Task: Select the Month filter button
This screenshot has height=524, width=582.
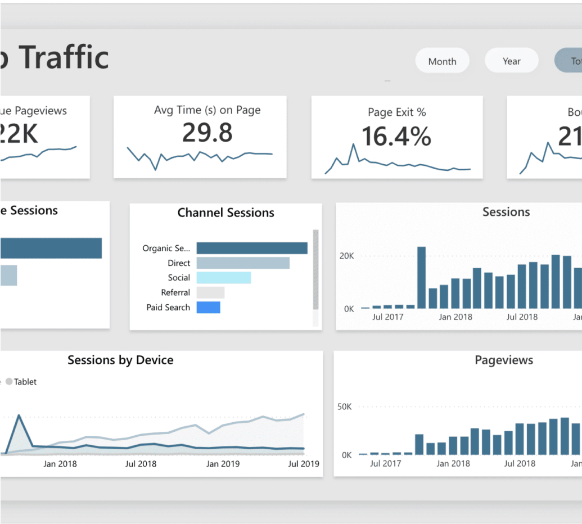Action: [x=442, y=61]
